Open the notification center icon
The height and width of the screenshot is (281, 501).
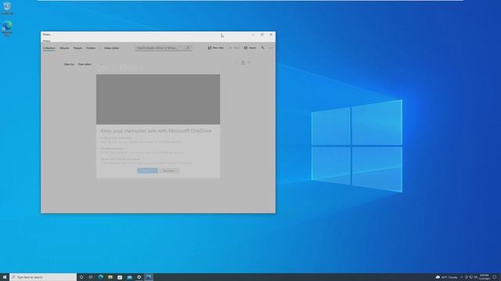pos(495,277)
